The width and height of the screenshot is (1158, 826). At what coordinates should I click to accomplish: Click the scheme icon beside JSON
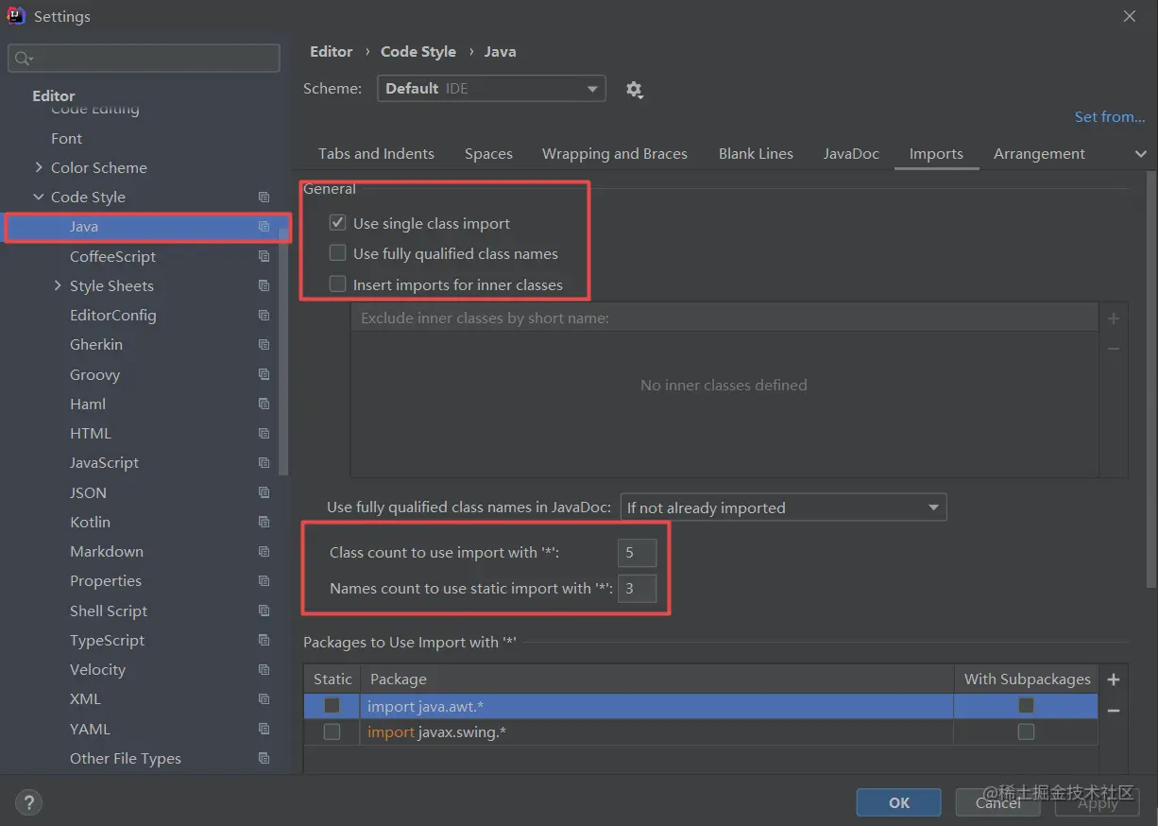coord(264,492)
